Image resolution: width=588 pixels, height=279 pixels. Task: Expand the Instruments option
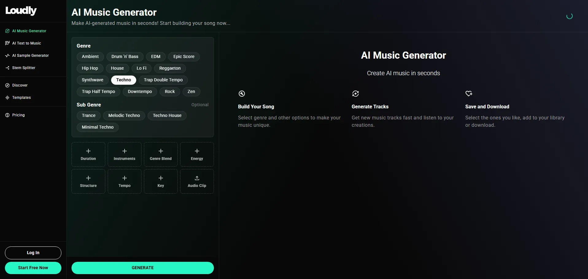click(x=124, y=154)
